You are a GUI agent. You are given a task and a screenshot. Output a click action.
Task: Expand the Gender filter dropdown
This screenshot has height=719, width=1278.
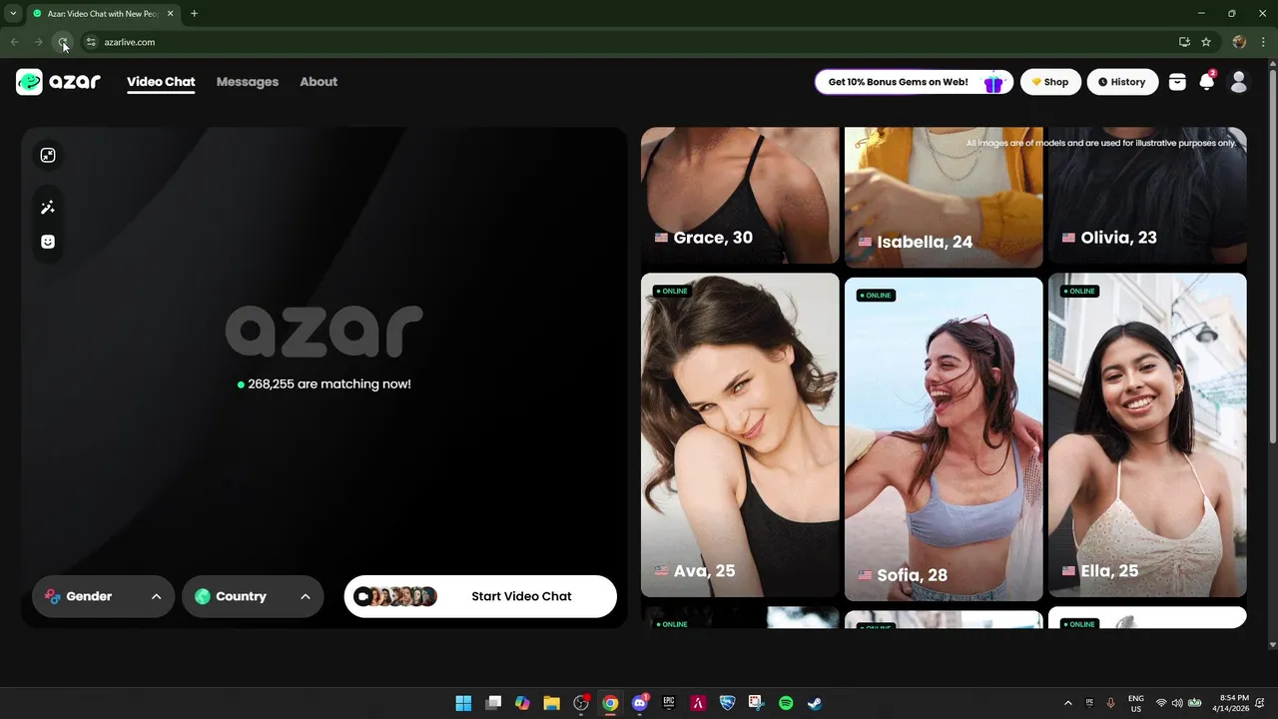point(103,596)
